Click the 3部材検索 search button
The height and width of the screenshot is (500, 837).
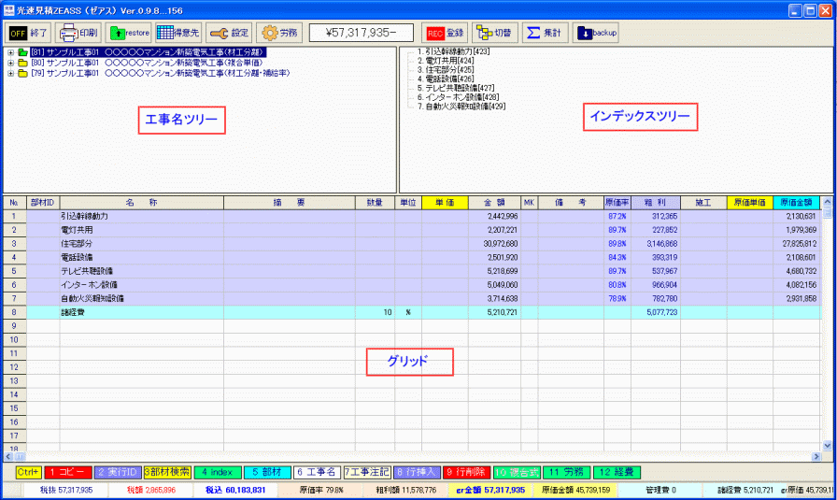[167, 472]
